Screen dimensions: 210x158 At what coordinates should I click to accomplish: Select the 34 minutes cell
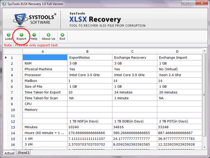tap(135, 92)
